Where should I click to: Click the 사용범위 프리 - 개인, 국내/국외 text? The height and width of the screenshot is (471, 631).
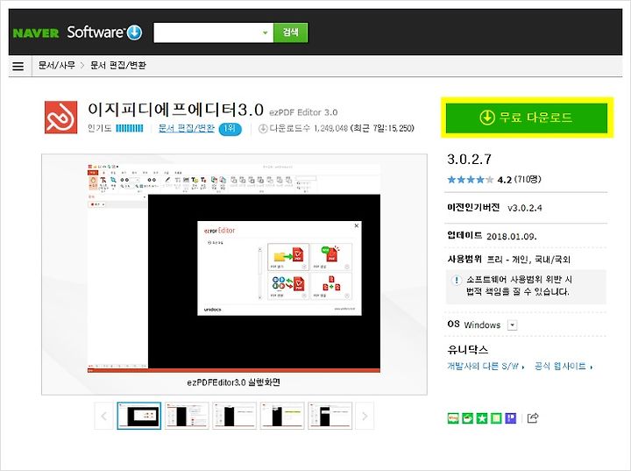(508, 259)
